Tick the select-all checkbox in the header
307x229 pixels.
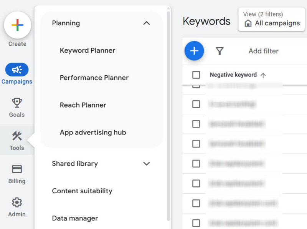(x=196, y=75)
